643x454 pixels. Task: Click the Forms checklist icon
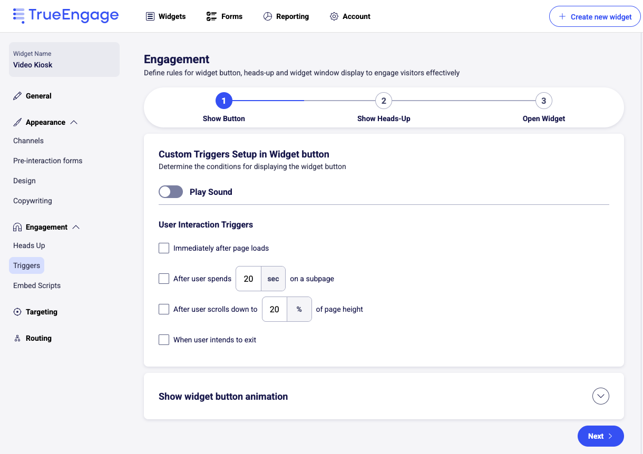(211, 16)
